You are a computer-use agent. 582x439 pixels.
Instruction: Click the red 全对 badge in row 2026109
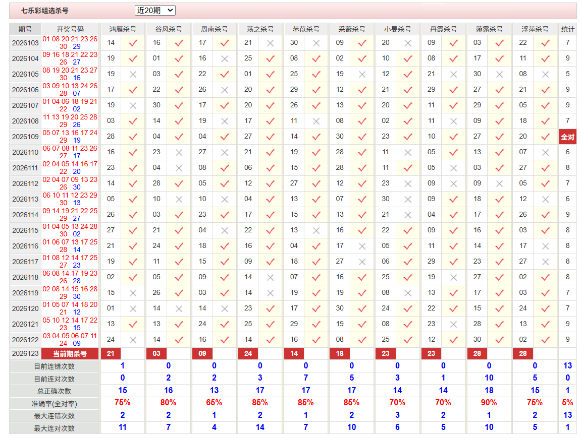point(567,137)
